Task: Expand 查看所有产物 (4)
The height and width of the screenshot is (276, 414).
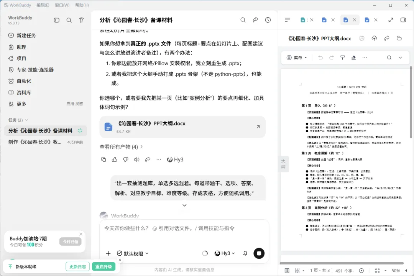Action: pos(121,146)
